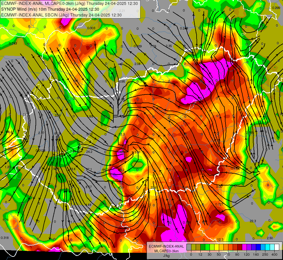Click legend tick label 0
The width and height of the screenshot is (283, 260).
(191, 255)
